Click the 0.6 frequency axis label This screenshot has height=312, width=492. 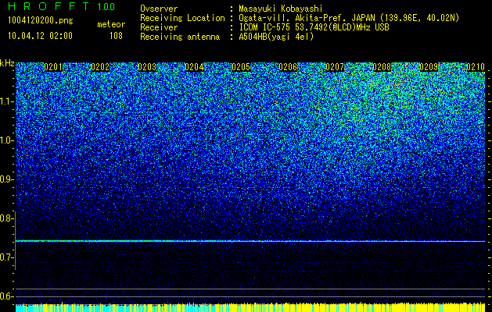[x=6, y=296]
